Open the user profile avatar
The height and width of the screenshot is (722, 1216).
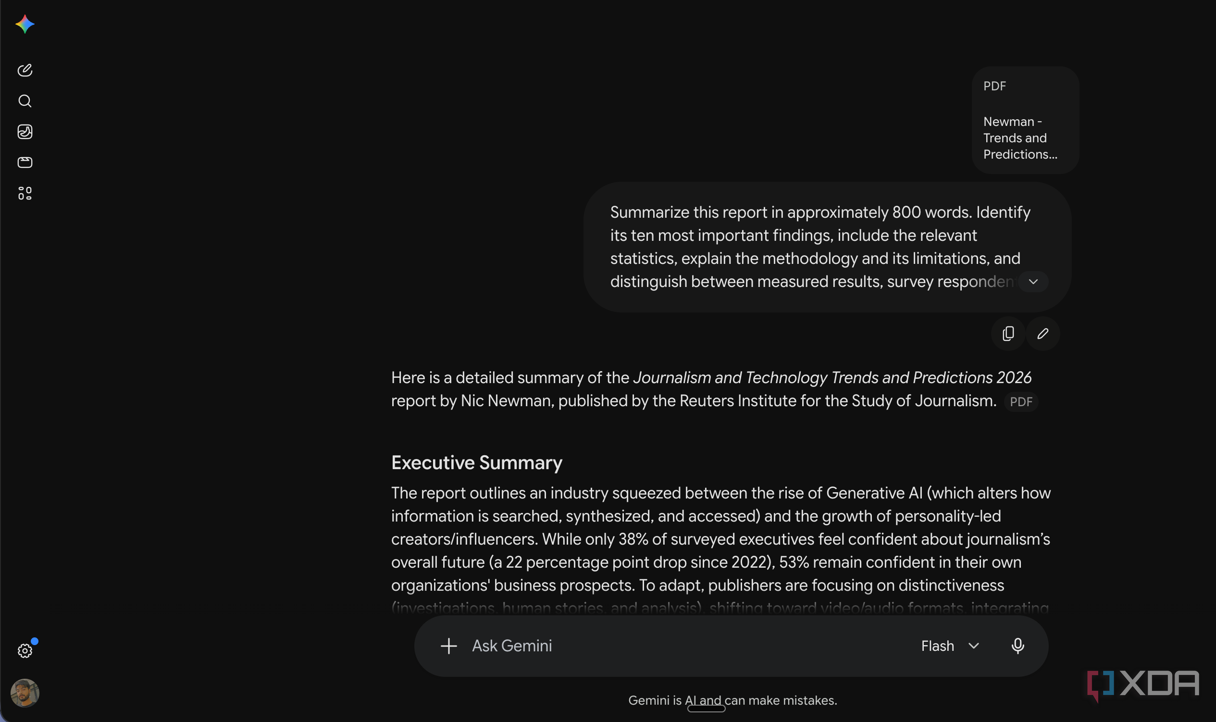pos(25,692)
